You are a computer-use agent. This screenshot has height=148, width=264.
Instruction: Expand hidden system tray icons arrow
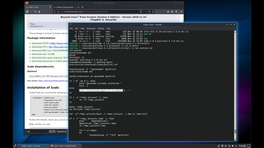click(236, 146)
